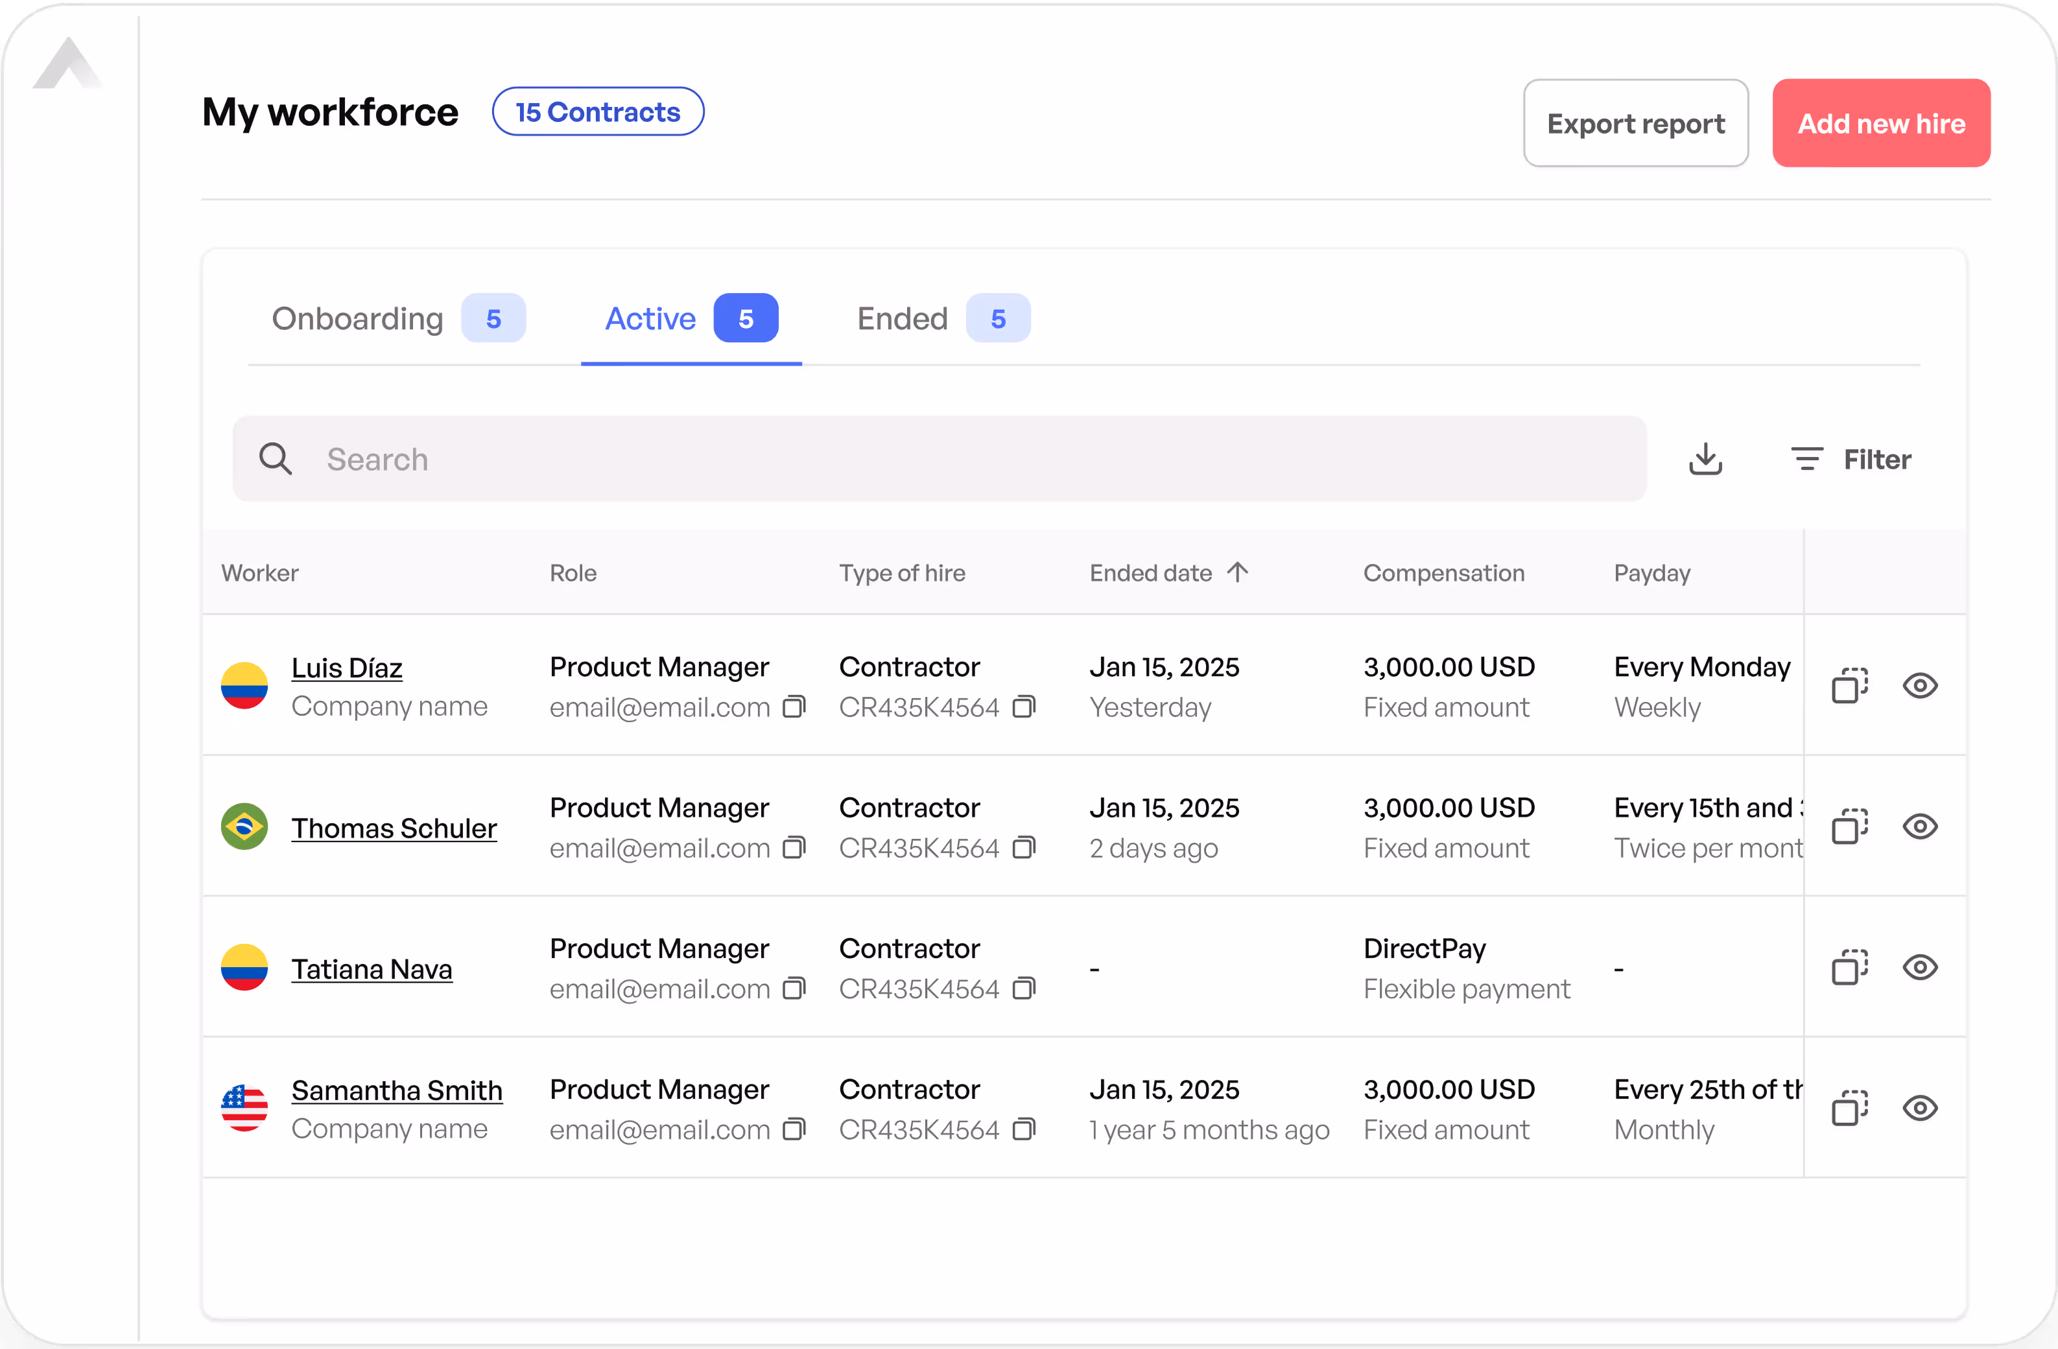Screen dimensions: 2058x1349
Task: Open the Ended tab
Action: click(943, 318)
